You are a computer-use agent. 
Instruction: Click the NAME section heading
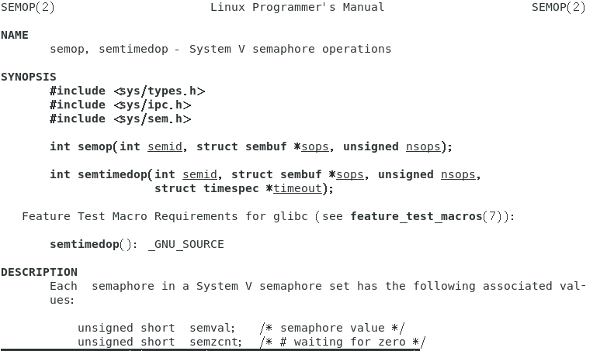coord(15,35)
